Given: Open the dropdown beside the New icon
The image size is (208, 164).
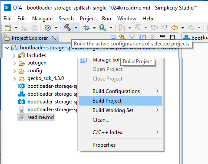Looking at the screenshot, I should point(16,28).
